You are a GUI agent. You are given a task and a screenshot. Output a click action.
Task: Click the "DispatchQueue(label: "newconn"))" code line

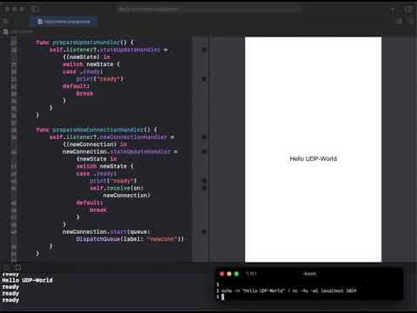[x=129, y=239]
